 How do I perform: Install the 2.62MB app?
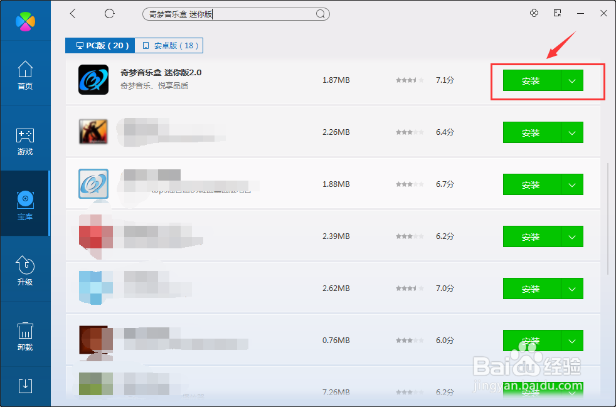pyautogui.click(x=531, y=288)
